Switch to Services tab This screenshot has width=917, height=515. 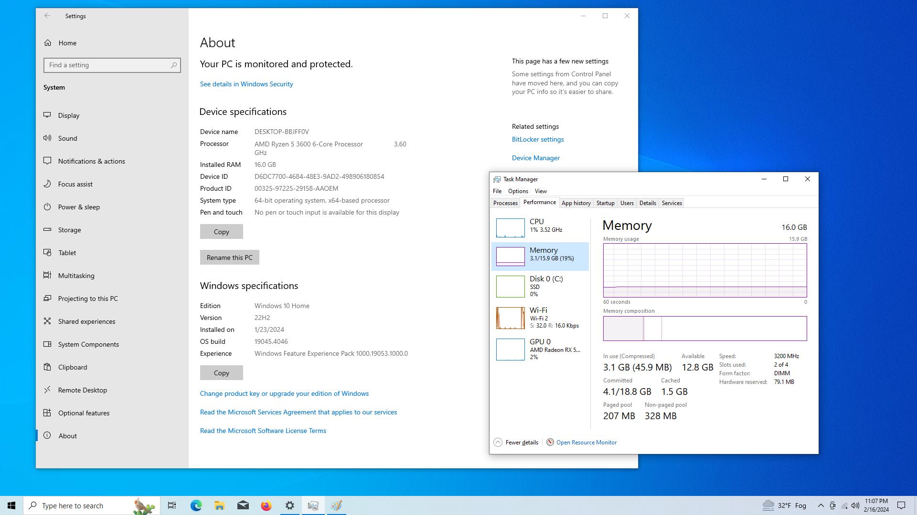(672, 203)
